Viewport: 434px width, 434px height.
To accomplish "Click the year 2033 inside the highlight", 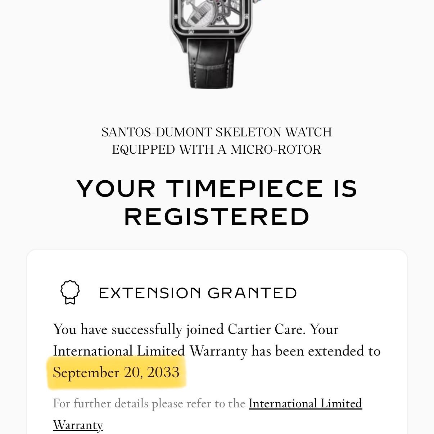I will pos(163,372).
